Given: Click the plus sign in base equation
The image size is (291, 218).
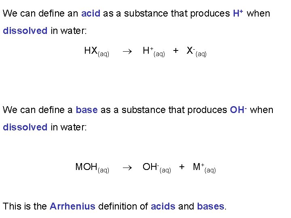Looking at the screenshot, I should pyautogui.click(x=182, y=167).
